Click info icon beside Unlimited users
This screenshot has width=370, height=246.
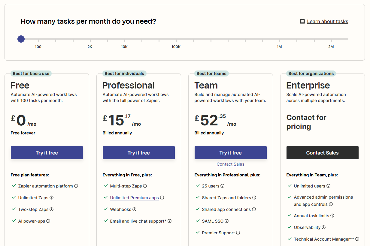click(x=328, y=186)
